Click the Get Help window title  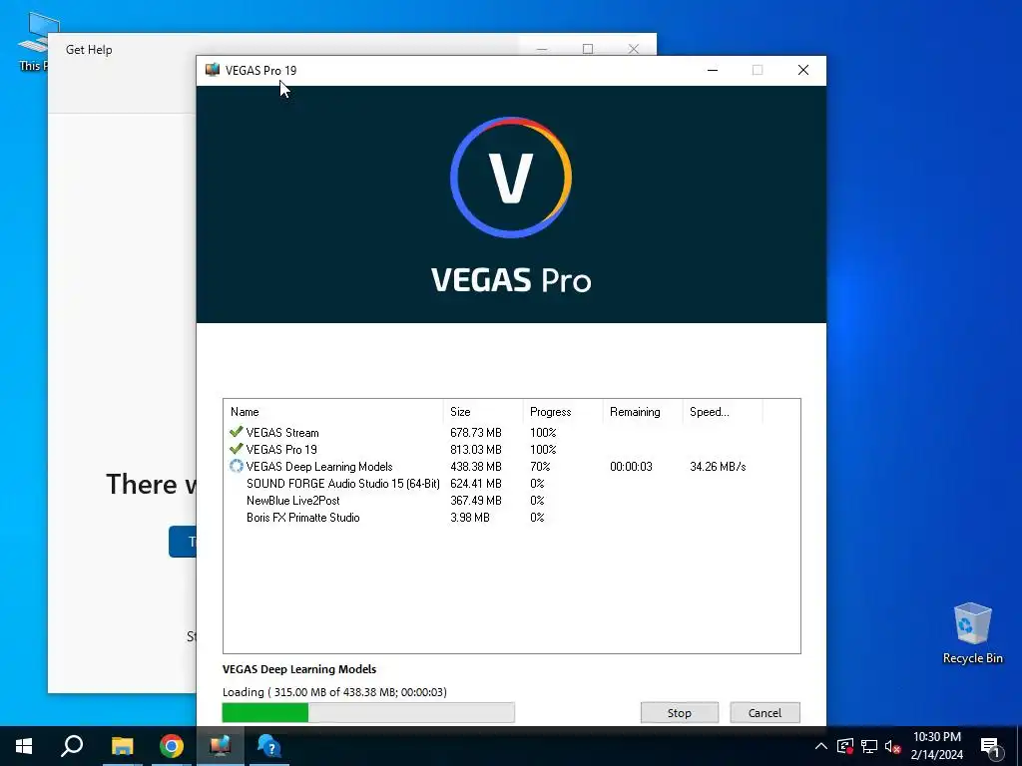[89, 50]
